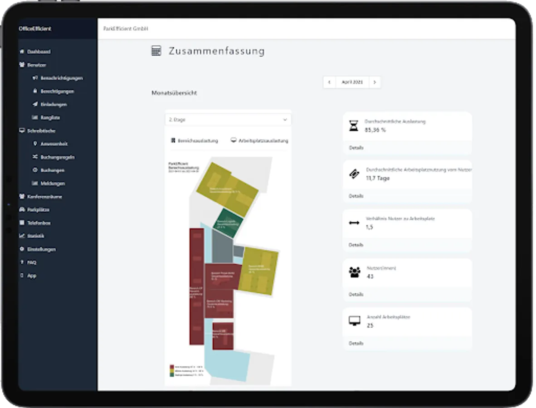The width and height of the screenshot is (536, 408).
Task: Open the Buchungen clock icon
Action: (35, 170)
